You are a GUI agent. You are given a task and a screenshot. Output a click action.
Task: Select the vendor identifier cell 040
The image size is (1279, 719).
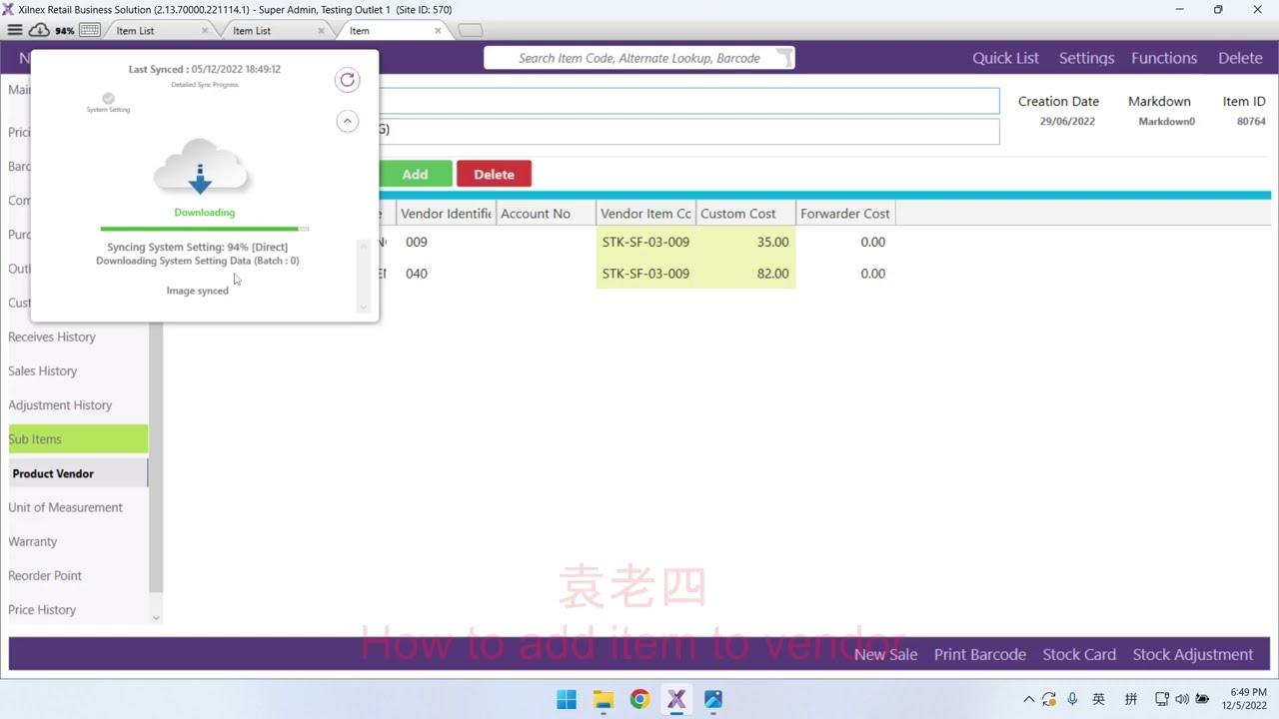[446, 274]
